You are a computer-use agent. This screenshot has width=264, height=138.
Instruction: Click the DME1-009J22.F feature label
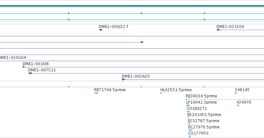(114, 27)
